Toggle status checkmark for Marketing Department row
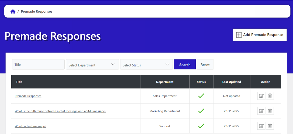The width and height of the screenshot is (293, 134). pyautogui.click(x=201, y=111)
